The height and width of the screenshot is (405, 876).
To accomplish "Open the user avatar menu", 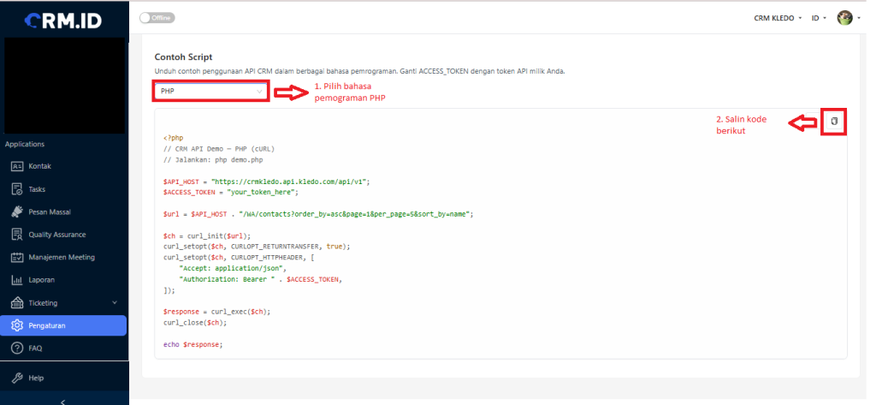I will (x=848, y=18).
